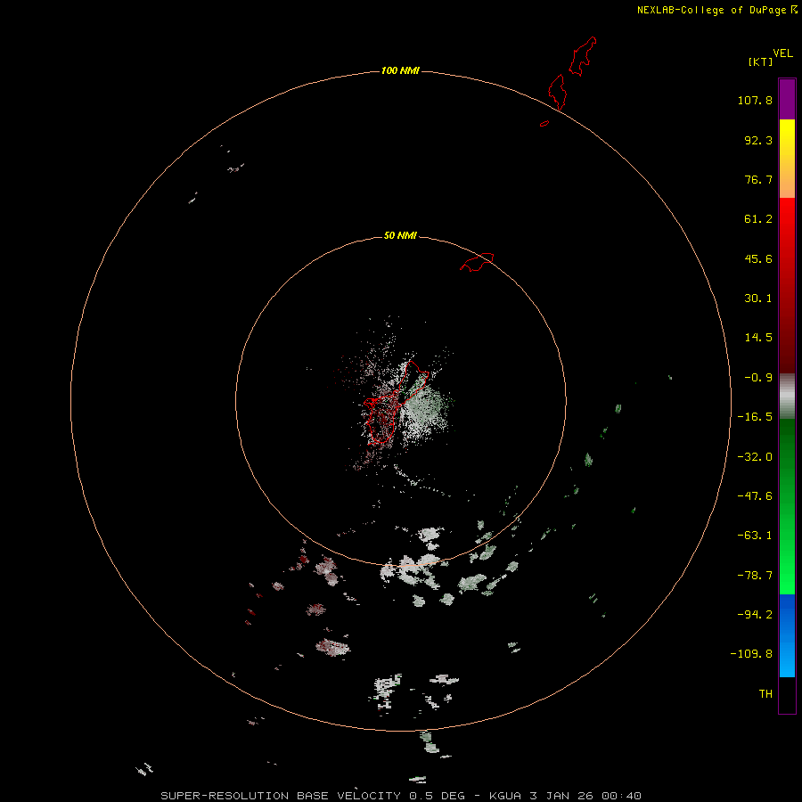Click the -16.5 legend value
Viewport: 802px width, 802px height.
[x=755, y=417]
